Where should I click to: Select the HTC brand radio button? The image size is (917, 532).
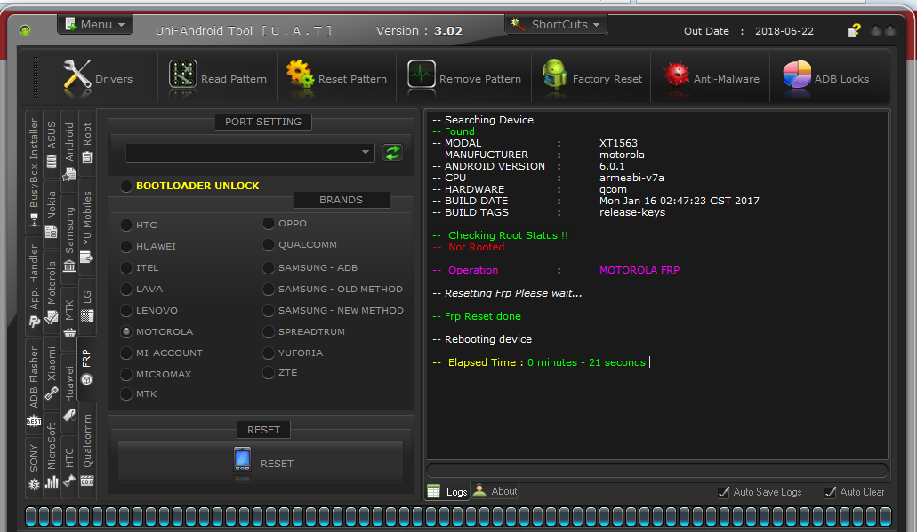[x=125, y=225]
